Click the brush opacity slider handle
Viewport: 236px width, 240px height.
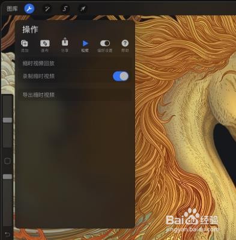(8, 177)
